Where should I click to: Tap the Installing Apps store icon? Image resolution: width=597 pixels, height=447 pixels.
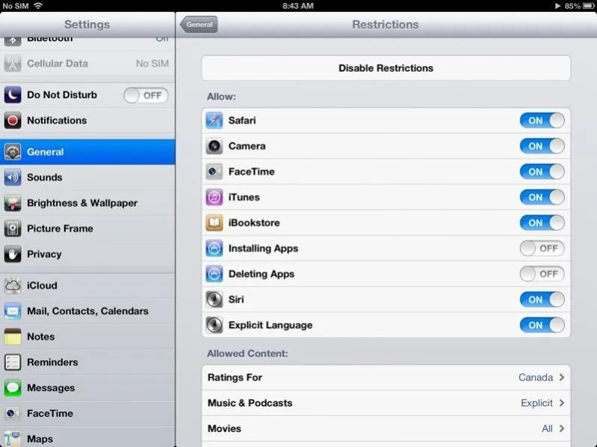[214, 248]
